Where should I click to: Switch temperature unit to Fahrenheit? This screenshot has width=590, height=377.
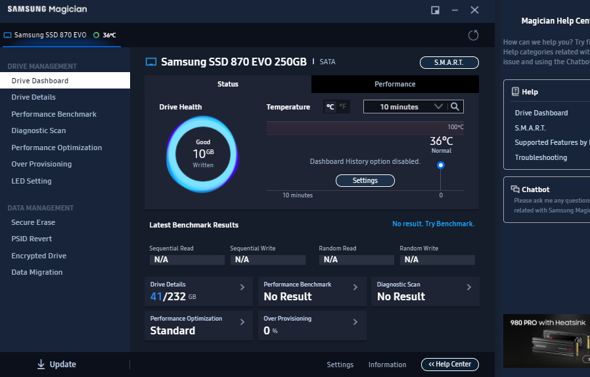(x=342, y=107)
